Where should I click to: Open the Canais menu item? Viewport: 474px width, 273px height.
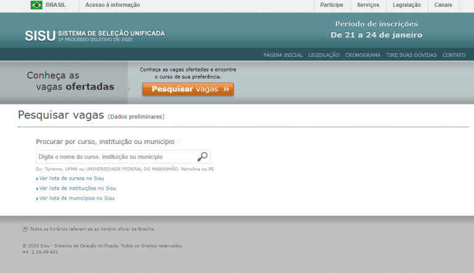click(443, 5)
